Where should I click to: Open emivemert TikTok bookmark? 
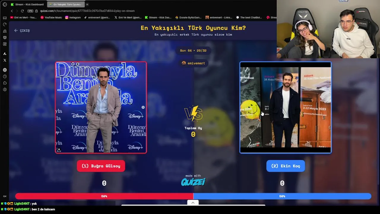97,18
